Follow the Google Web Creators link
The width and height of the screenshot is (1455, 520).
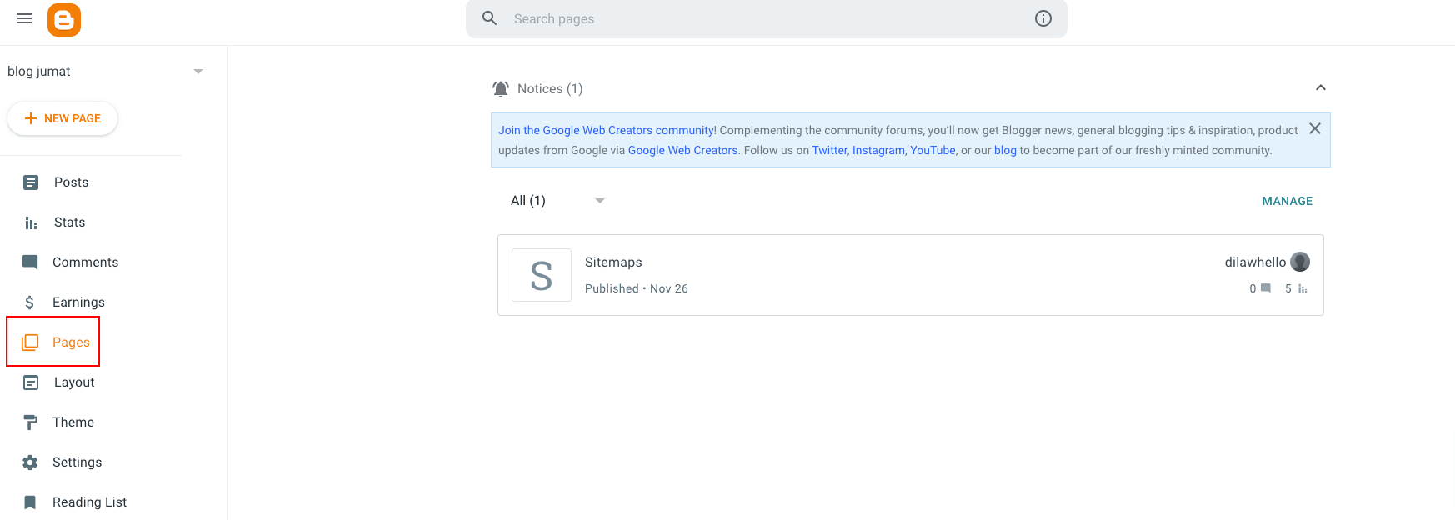[x=682, y=150]
